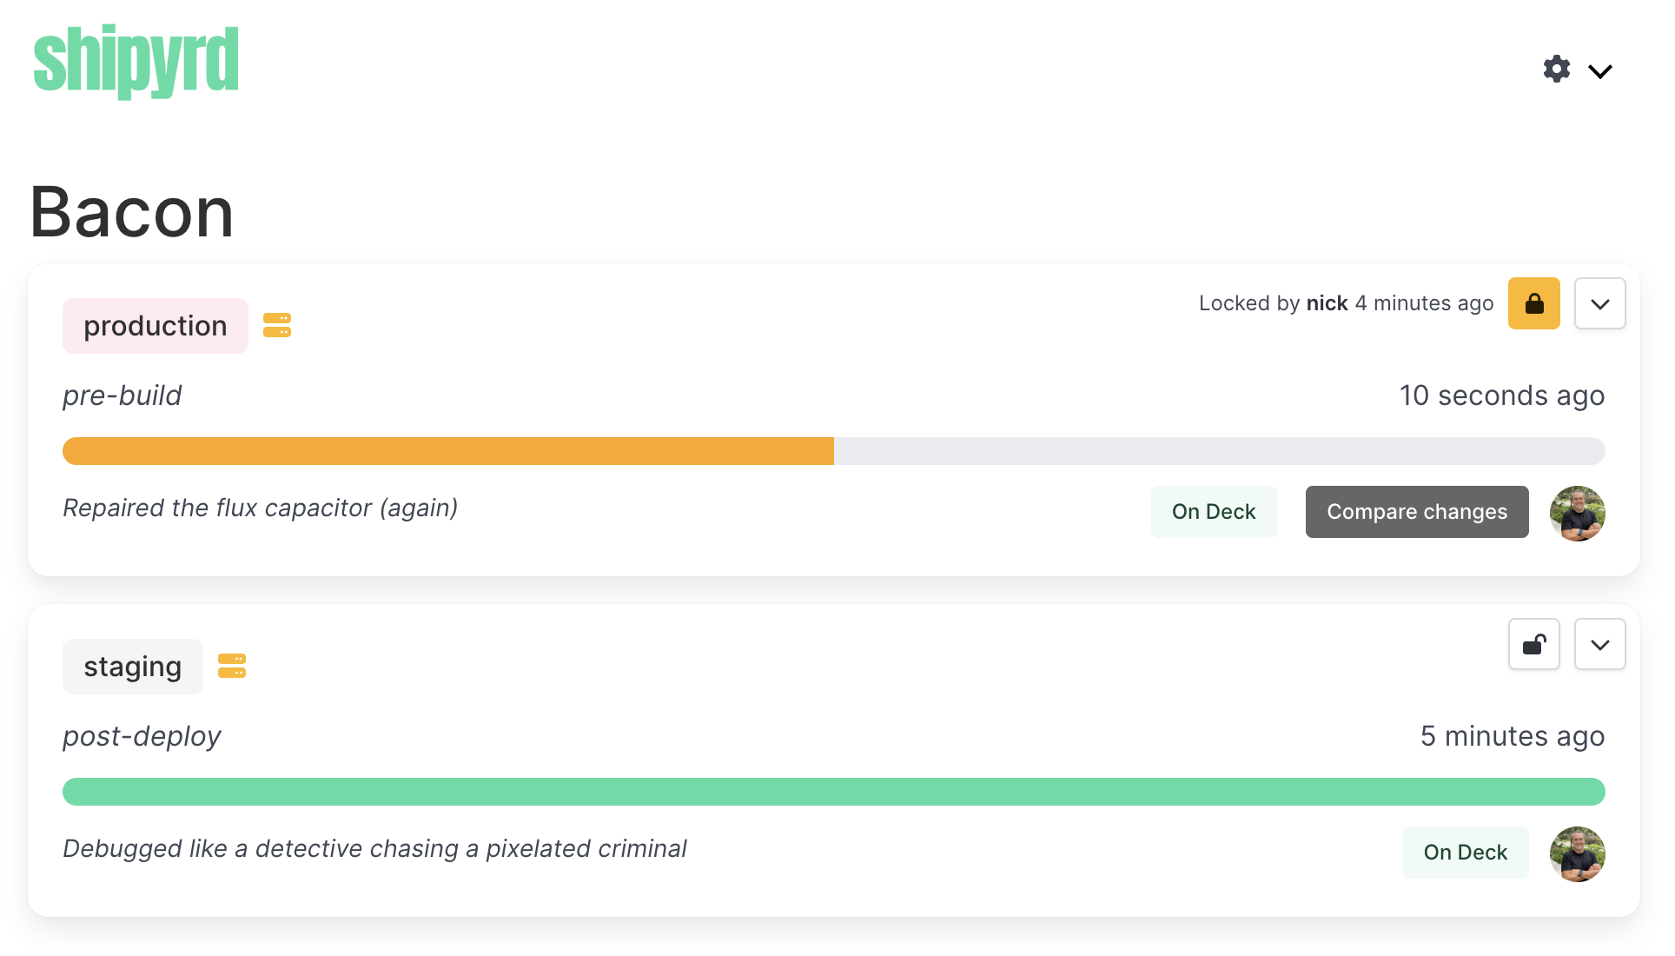Click On Deck in the staging card
This screenshot has width=1675, height=956.
pos(1465,853)
